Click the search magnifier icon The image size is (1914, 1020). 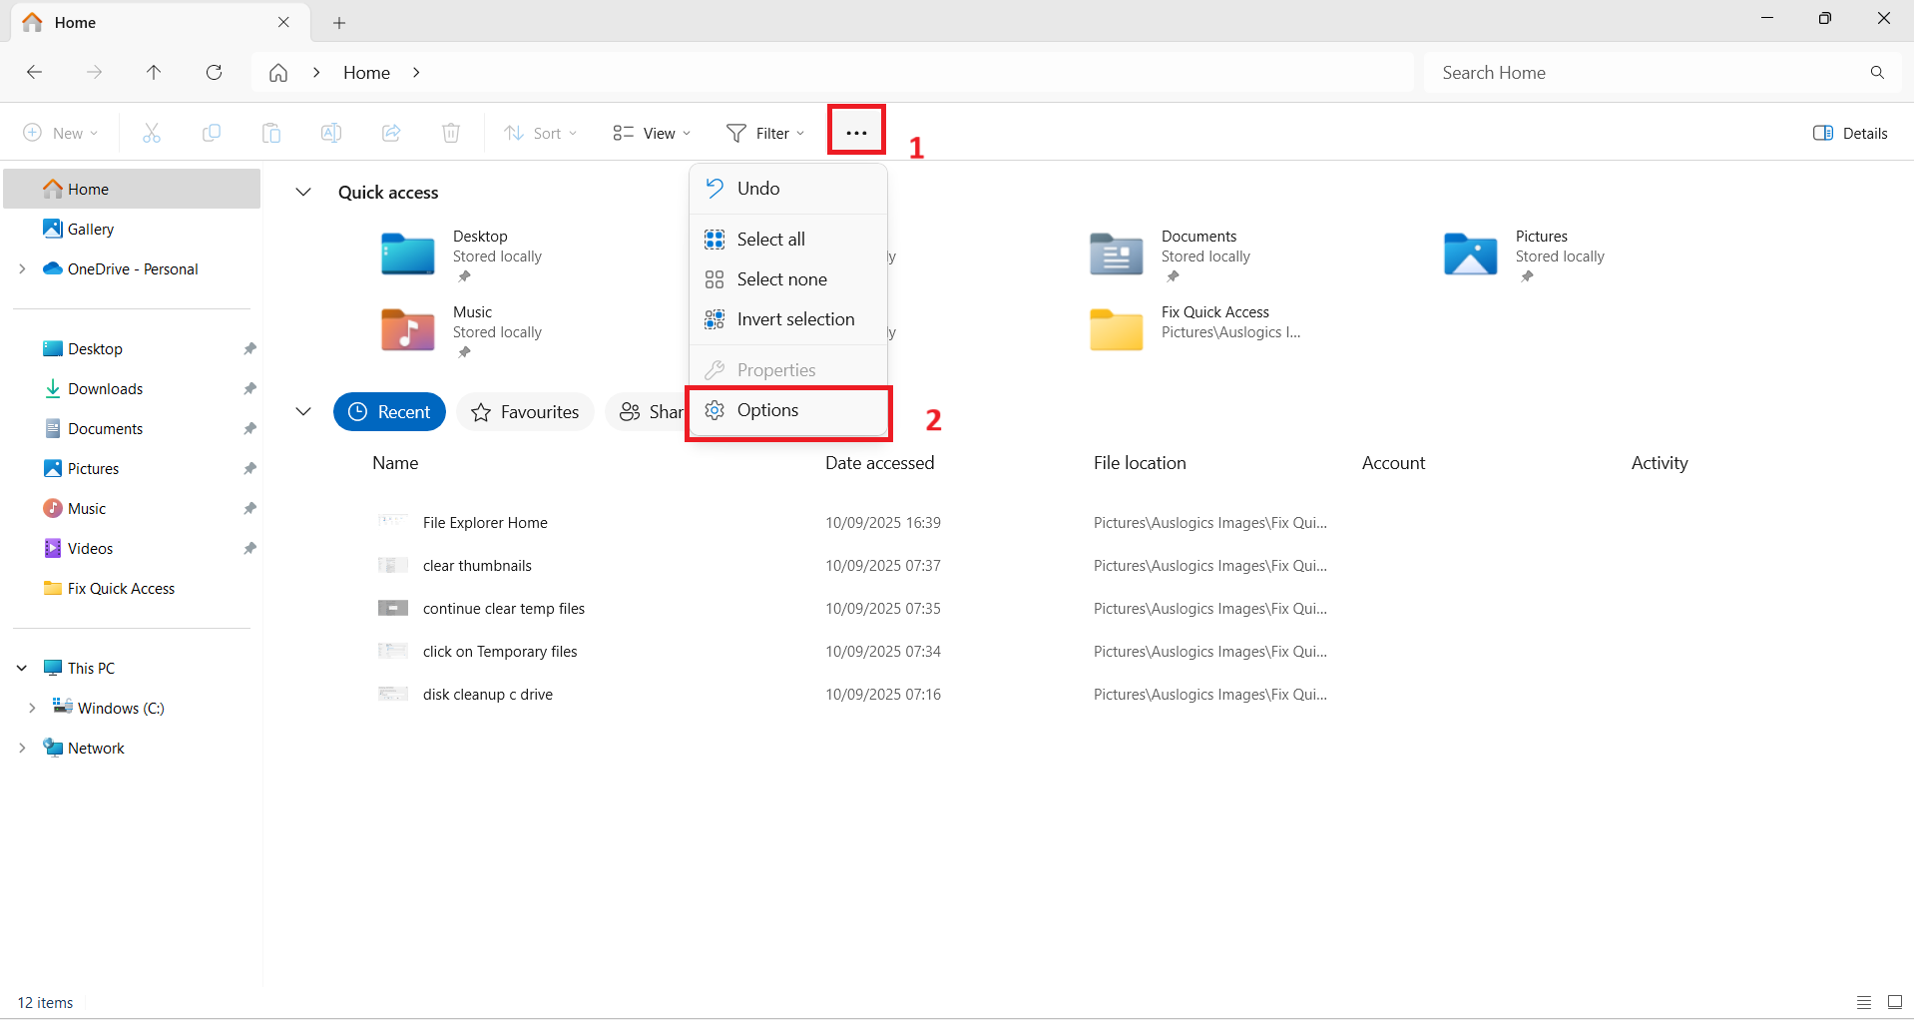pyautogui.click(x=1877, y=73)
